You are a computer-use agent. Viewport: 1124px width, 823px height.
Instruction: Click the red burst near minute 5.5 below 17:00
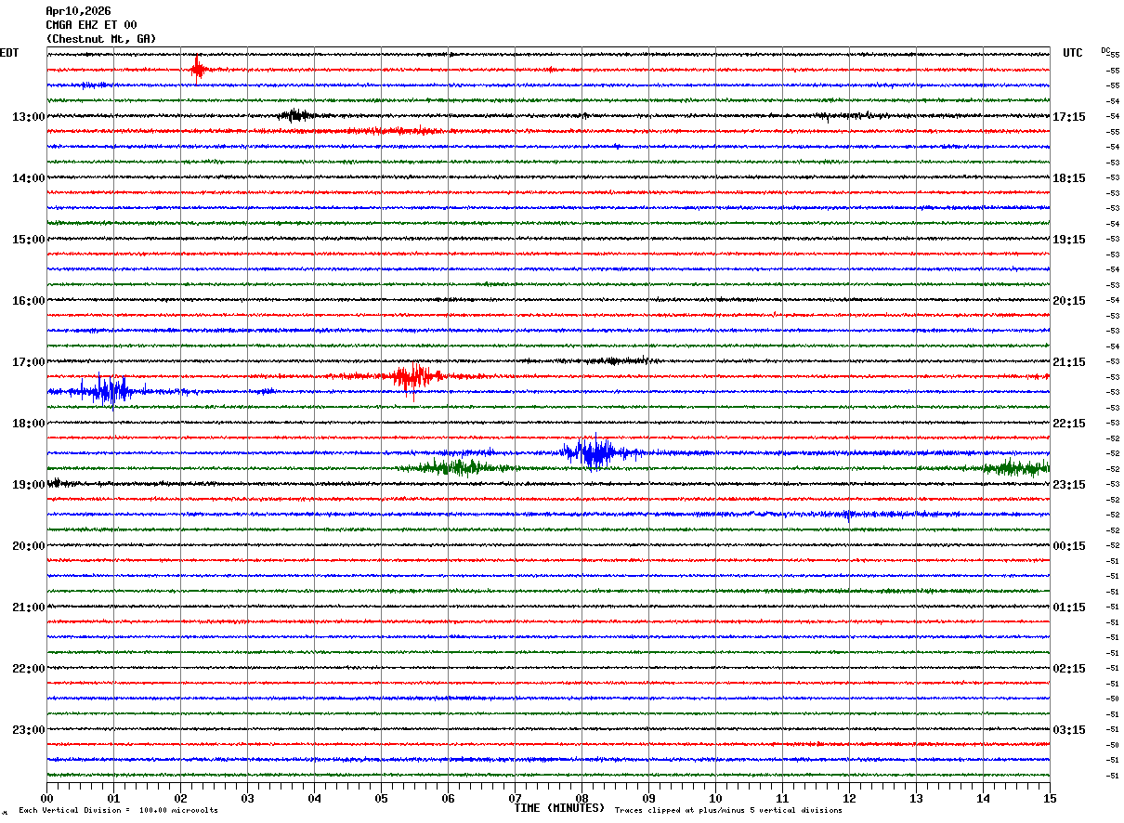(x=412, y=376)
